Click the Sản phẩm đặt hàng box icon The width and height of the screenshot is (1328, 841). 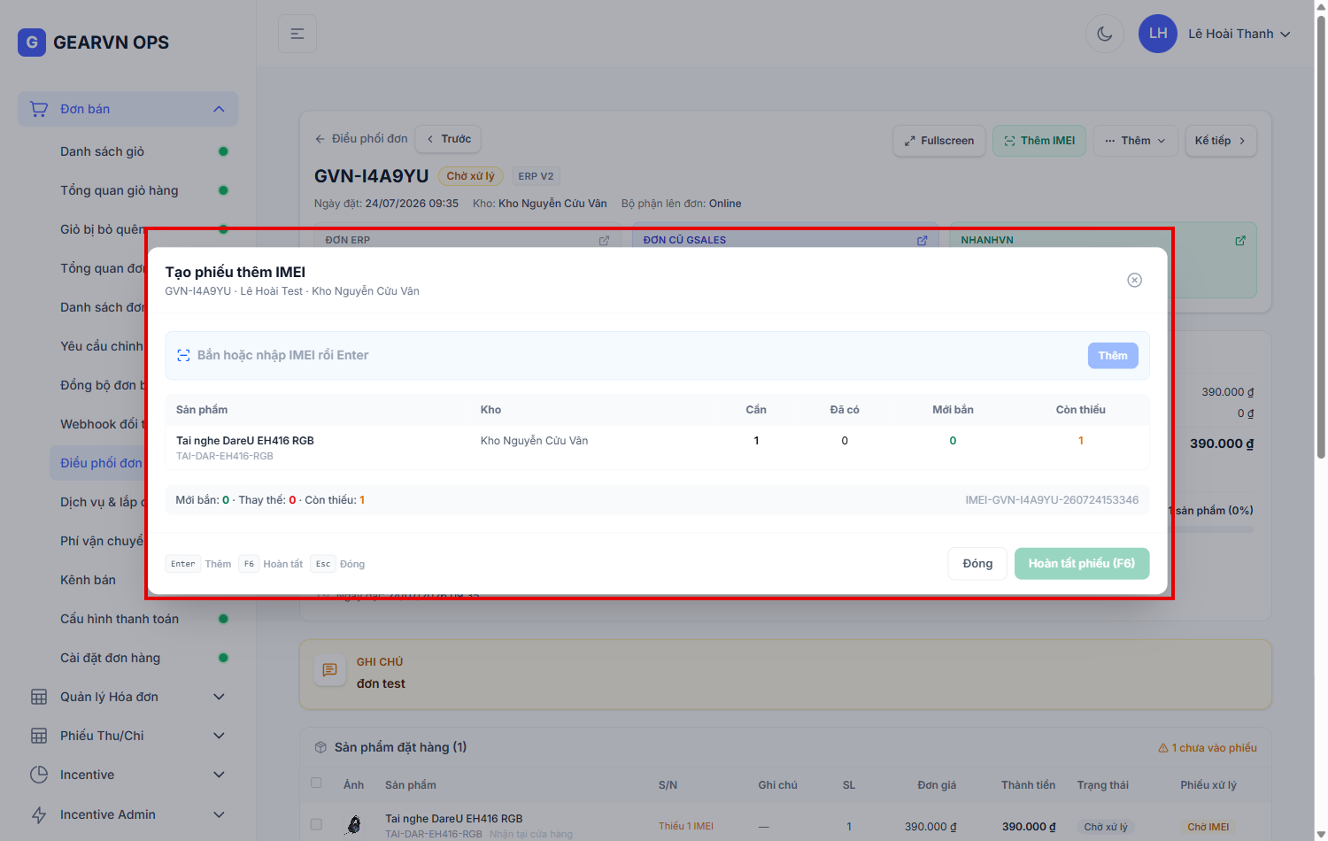point(320,747)
